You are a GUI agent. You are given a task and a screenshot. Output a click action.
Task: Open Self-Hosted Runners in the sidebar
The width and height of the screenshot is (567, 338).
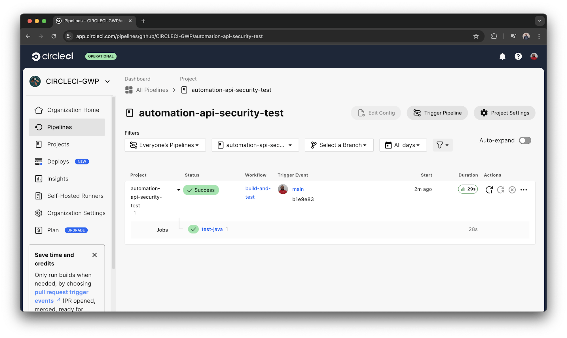coord(75,196)
